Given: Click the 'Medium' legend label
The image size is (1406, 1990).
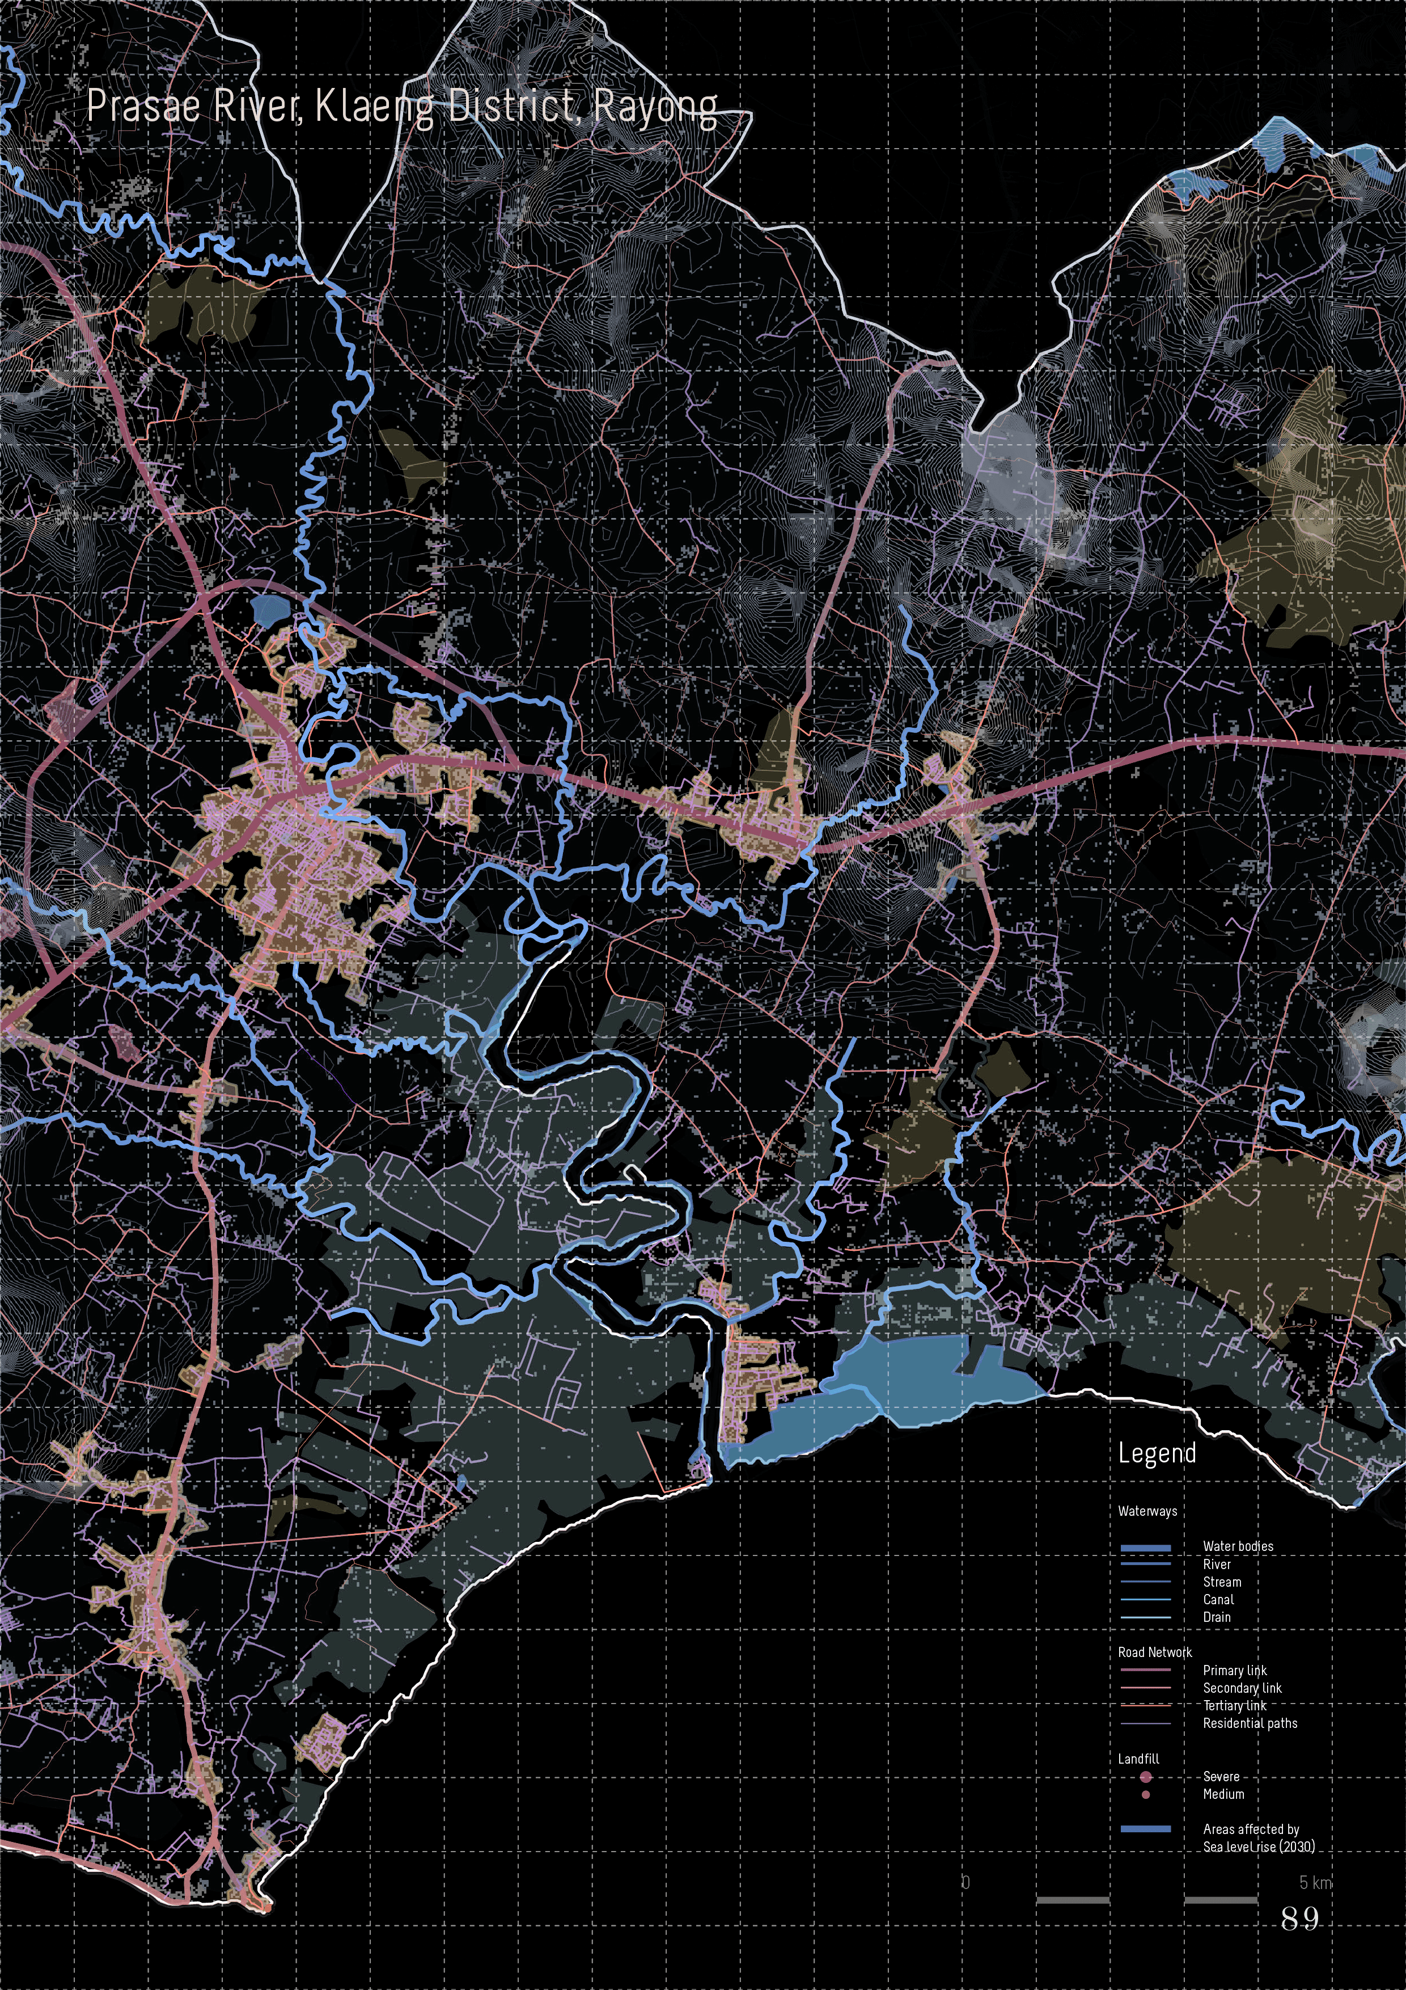Looking at the screenshot, I should coord(1223,1794).
